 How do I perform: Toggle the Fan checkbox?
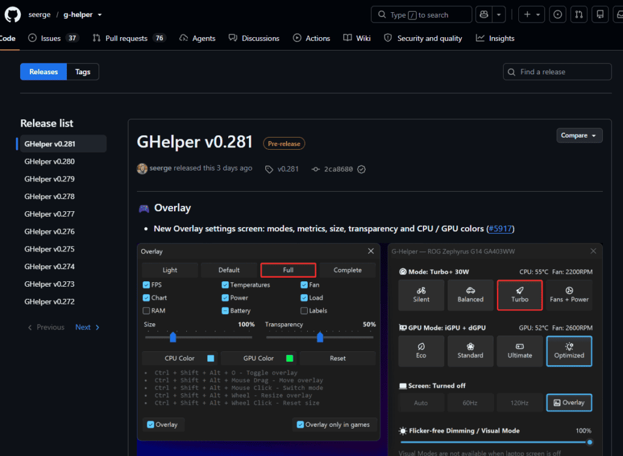point(304,285)
